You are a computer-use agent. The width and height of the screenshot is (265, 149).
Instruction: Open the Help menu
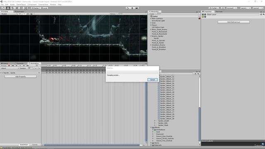coord(60,5)
